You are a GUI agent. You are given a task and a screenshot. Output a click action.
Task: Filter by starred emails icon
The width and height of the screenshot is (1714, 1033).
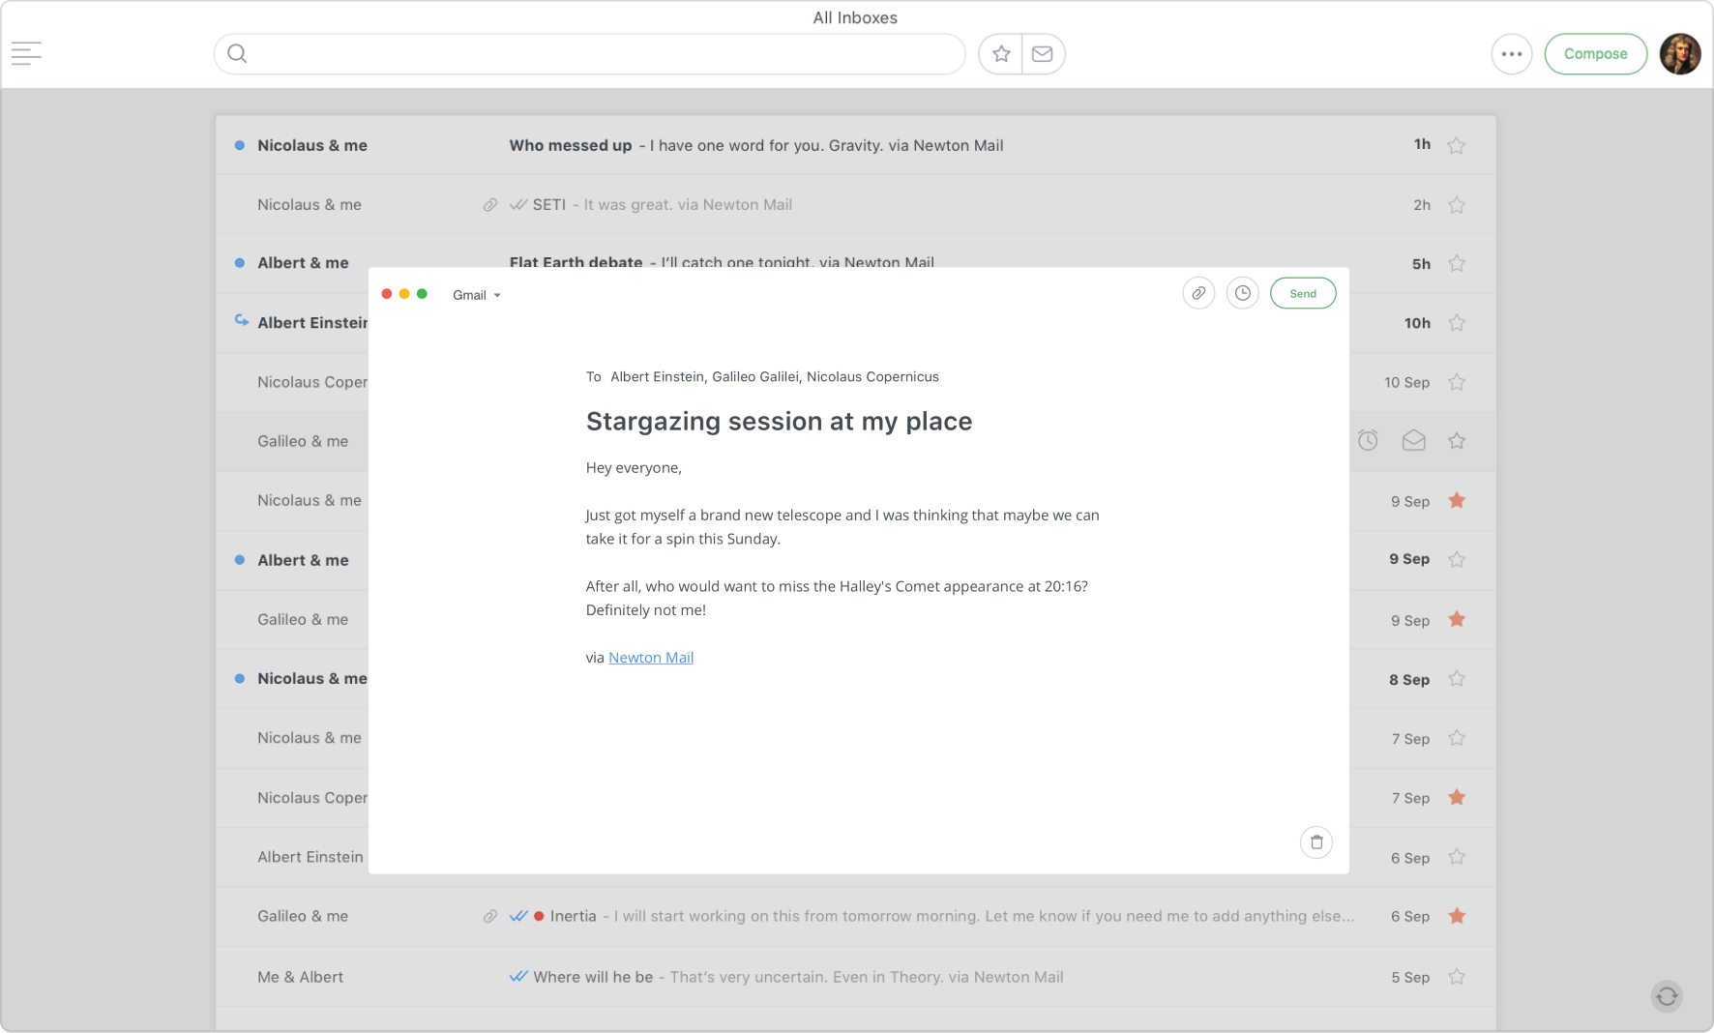pyautogui.click(x=1001, y=54)
